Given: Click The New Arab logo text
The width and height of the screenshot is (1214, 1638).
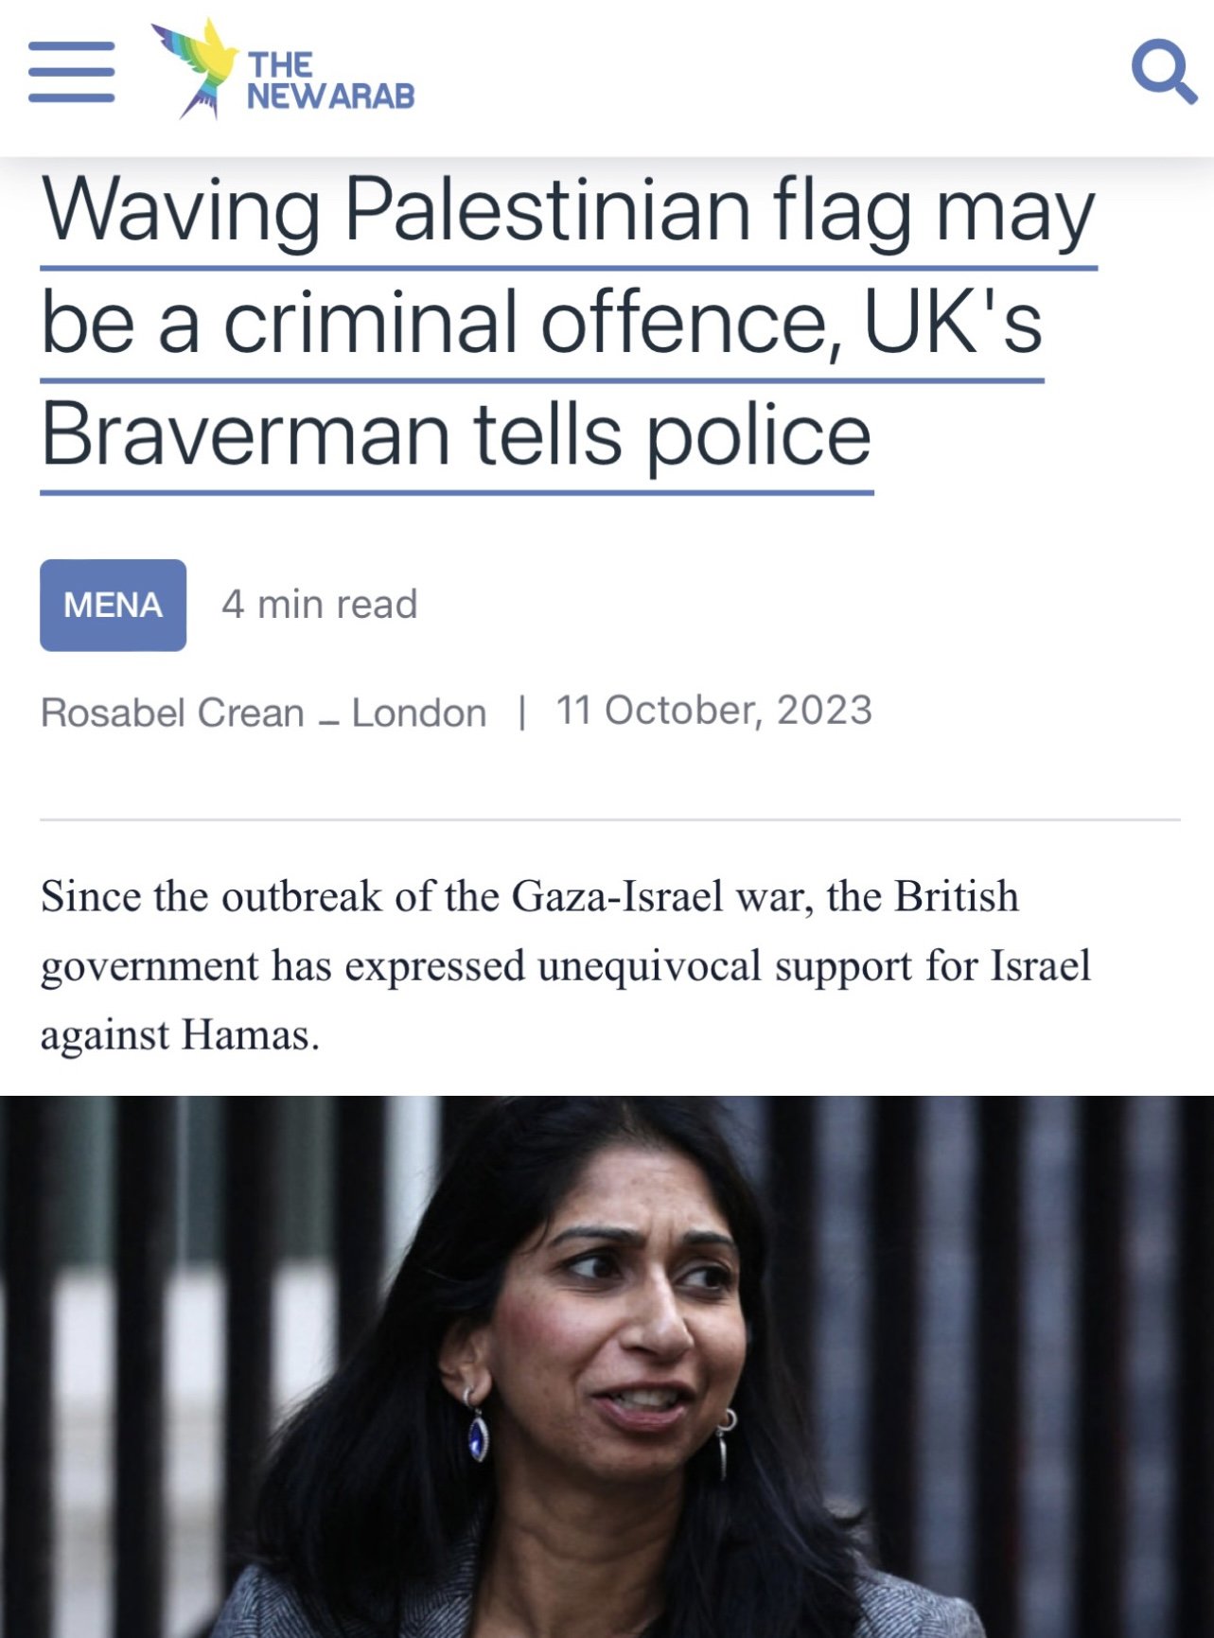Looking at the screenshot, I should [330, 79].
